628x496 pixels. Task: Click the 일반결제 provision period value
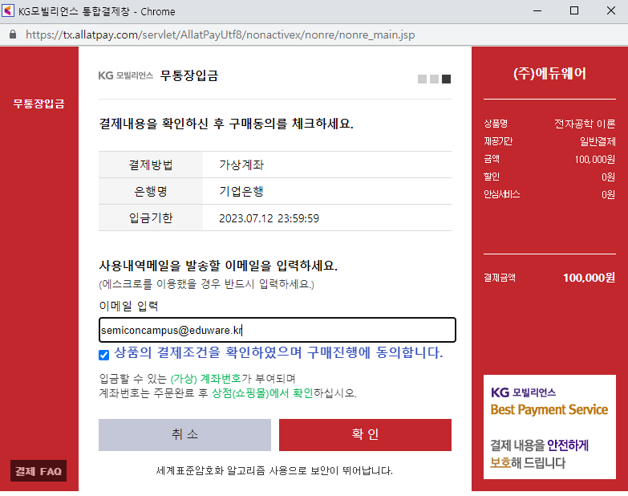598,141
